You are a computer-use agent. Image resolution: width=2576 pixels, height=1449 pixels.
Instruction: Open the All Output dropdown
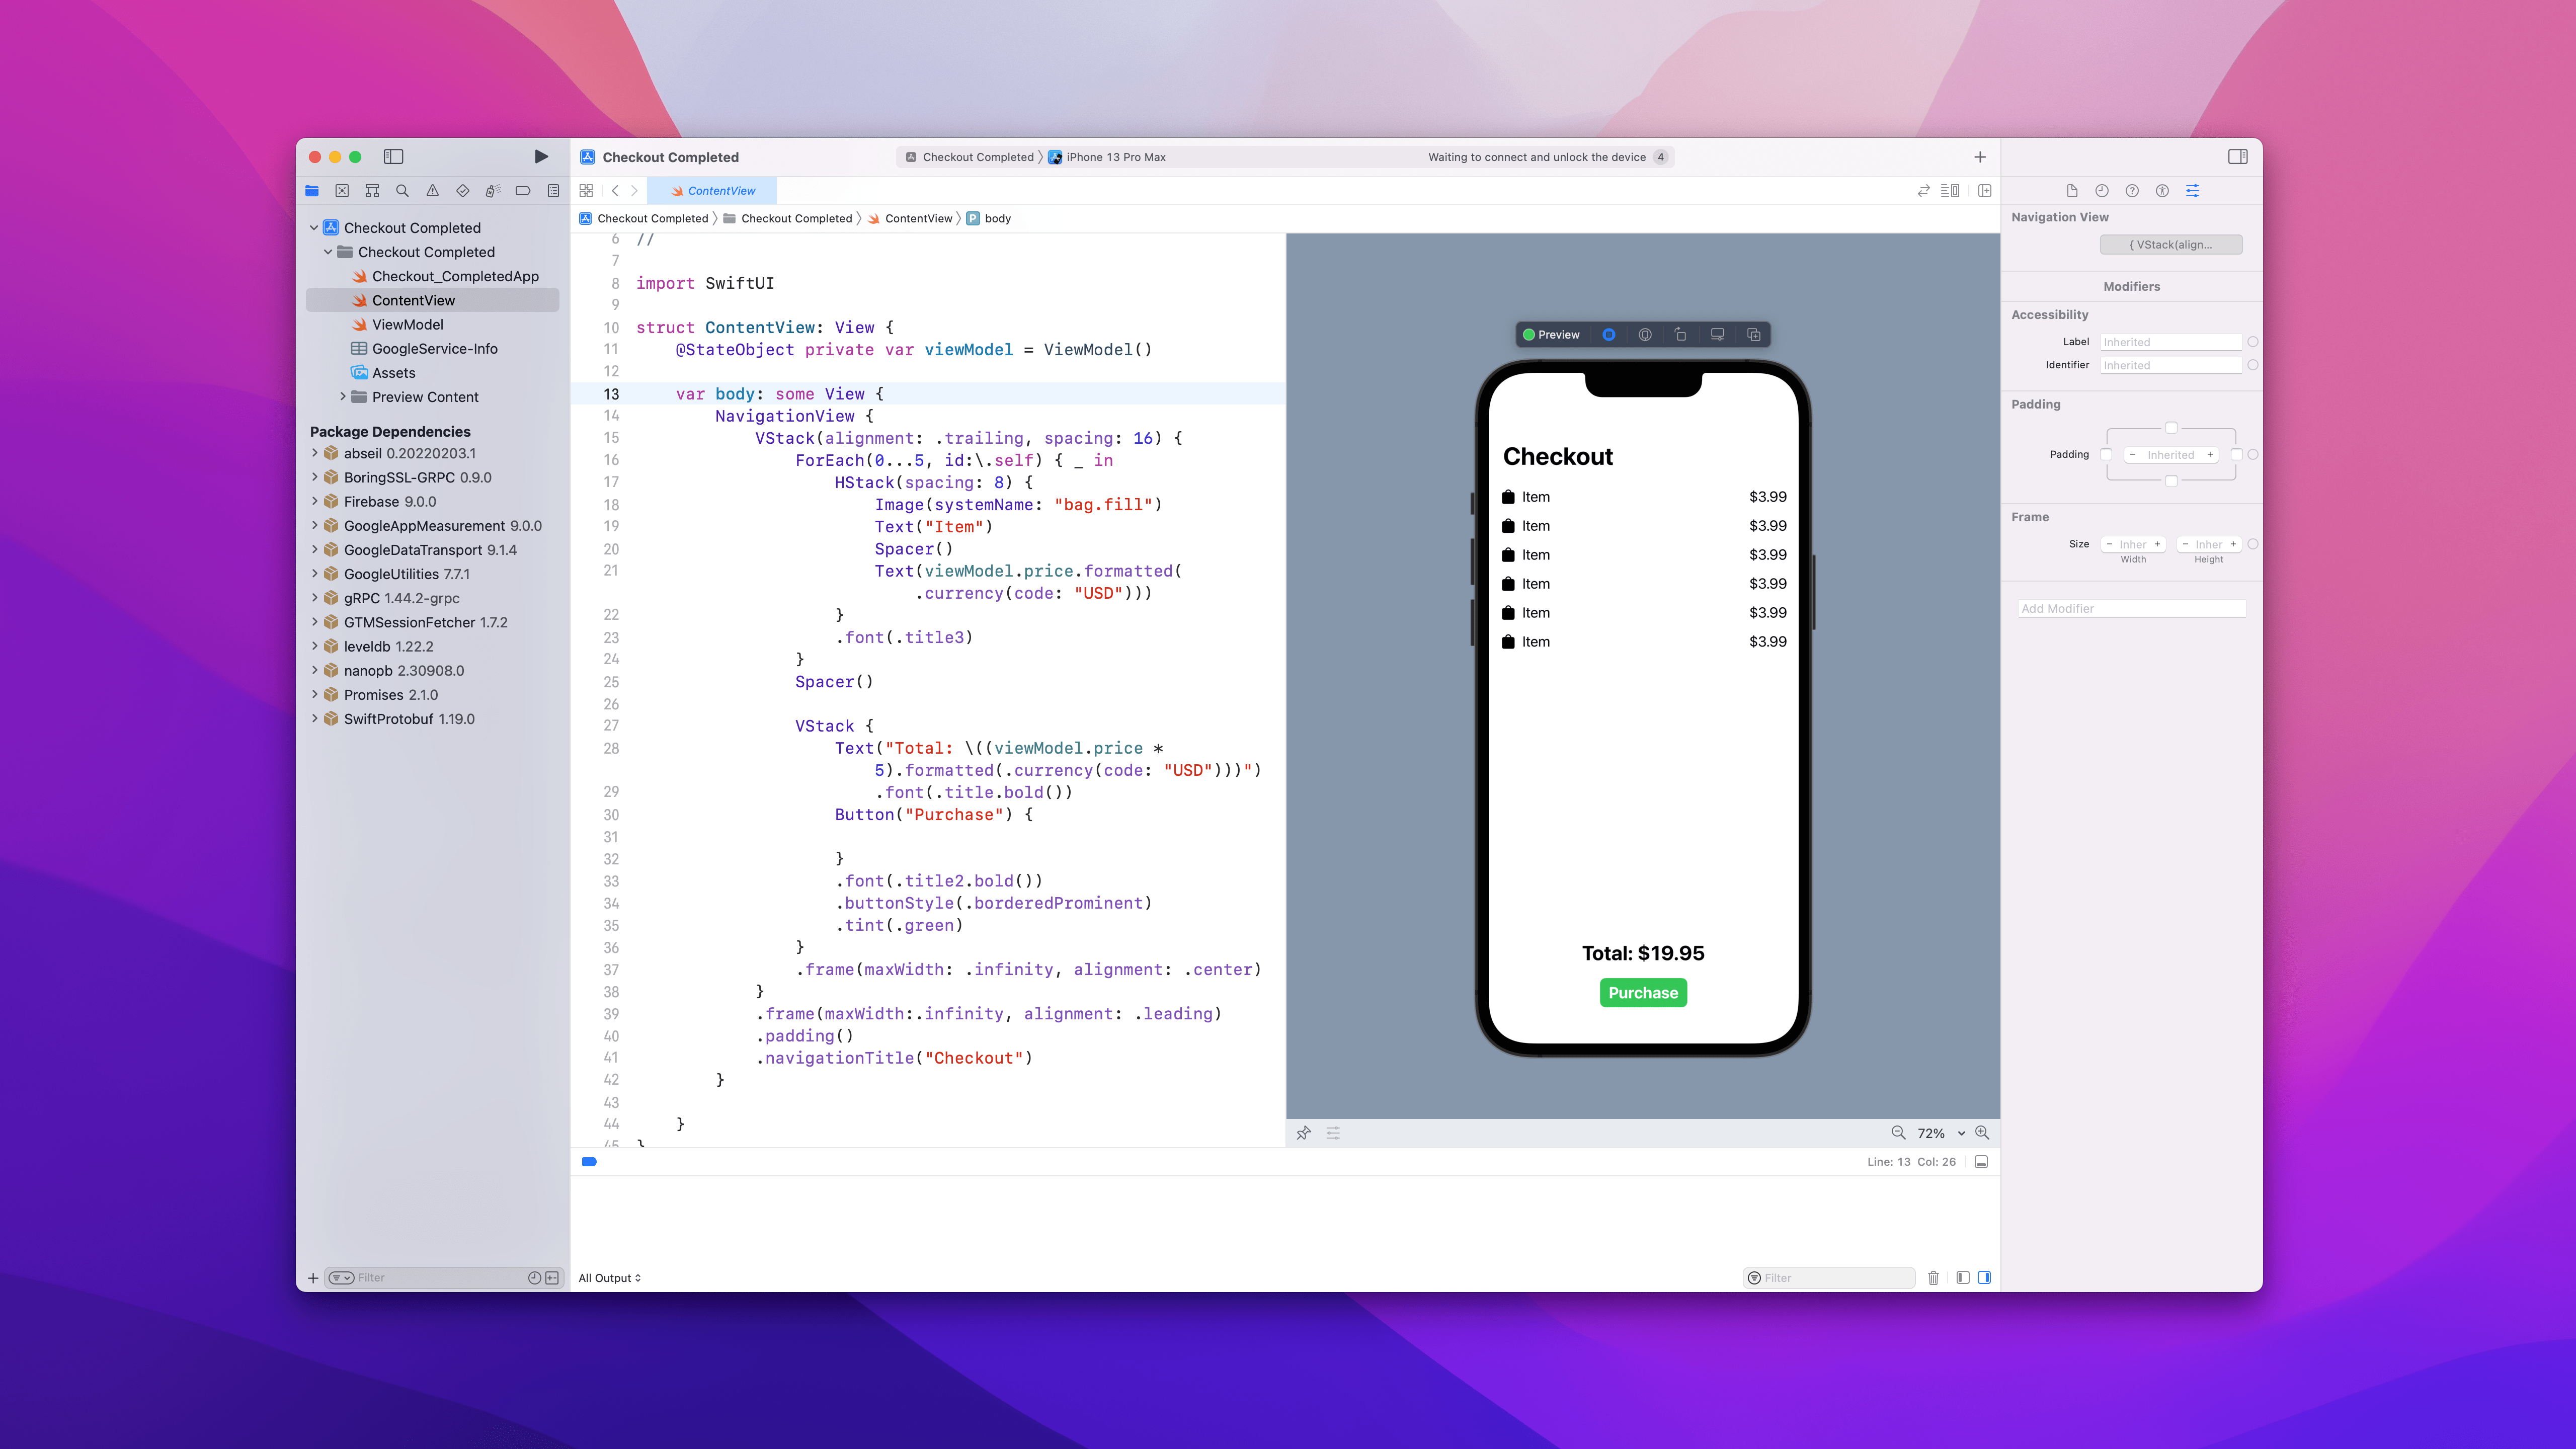click(x=610, y=1278)
